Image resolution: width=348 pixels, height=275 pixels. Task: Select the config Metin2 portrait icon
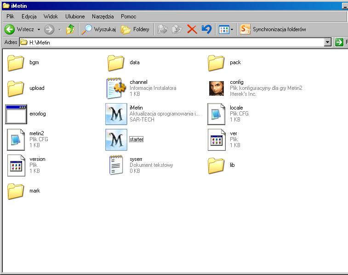pos(217,88)
